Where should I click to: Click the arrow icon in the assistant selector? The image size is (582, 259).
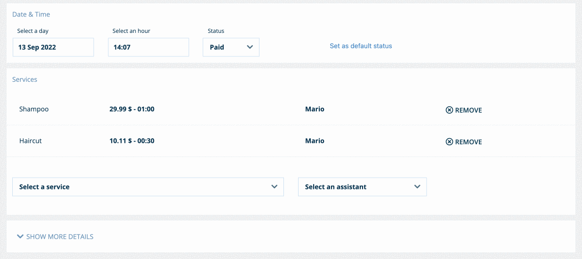[417, 187]
